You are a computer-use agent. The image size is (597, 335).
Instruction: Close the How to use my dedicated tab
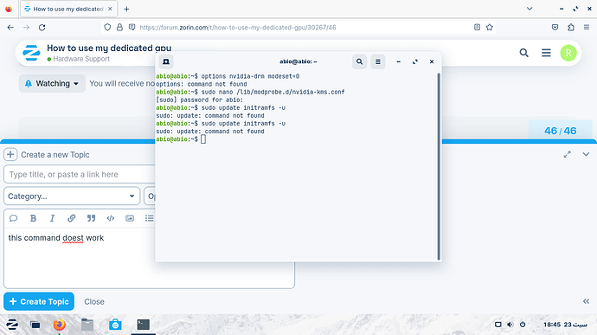pos(110,9)
